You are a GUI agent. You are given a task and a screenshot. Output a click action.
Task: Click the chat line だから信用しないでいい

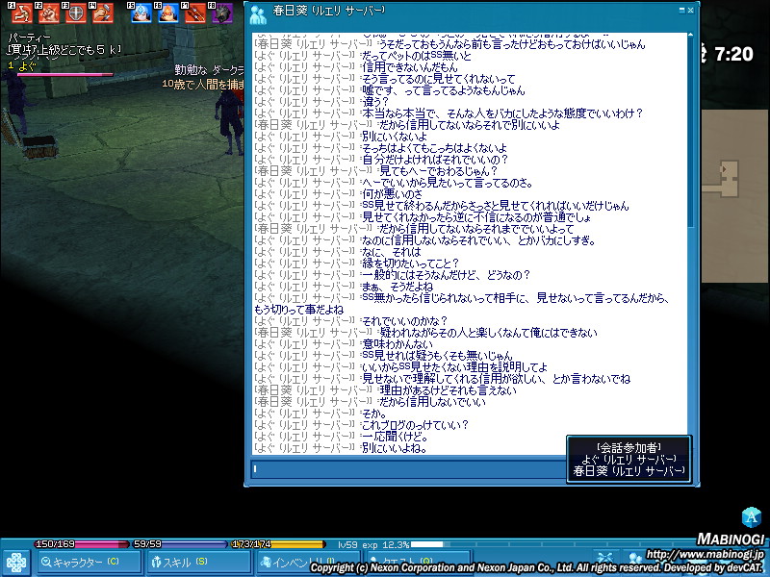(432, 402)
